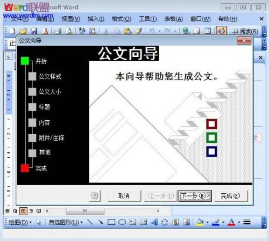This screenshot has height=241, width=269.
Task: Click the Print icon in the toolbar
Action: tap(58, 31)
